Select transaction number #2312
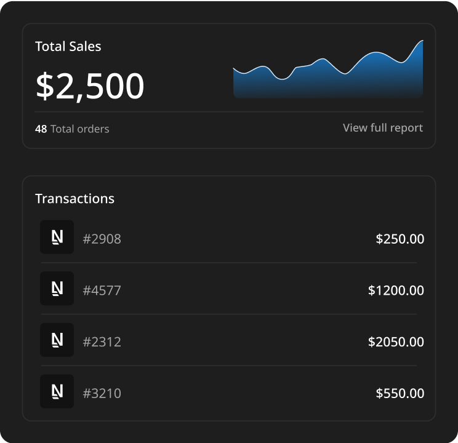Viewport: 458px width, 443px height. point(102,341)
